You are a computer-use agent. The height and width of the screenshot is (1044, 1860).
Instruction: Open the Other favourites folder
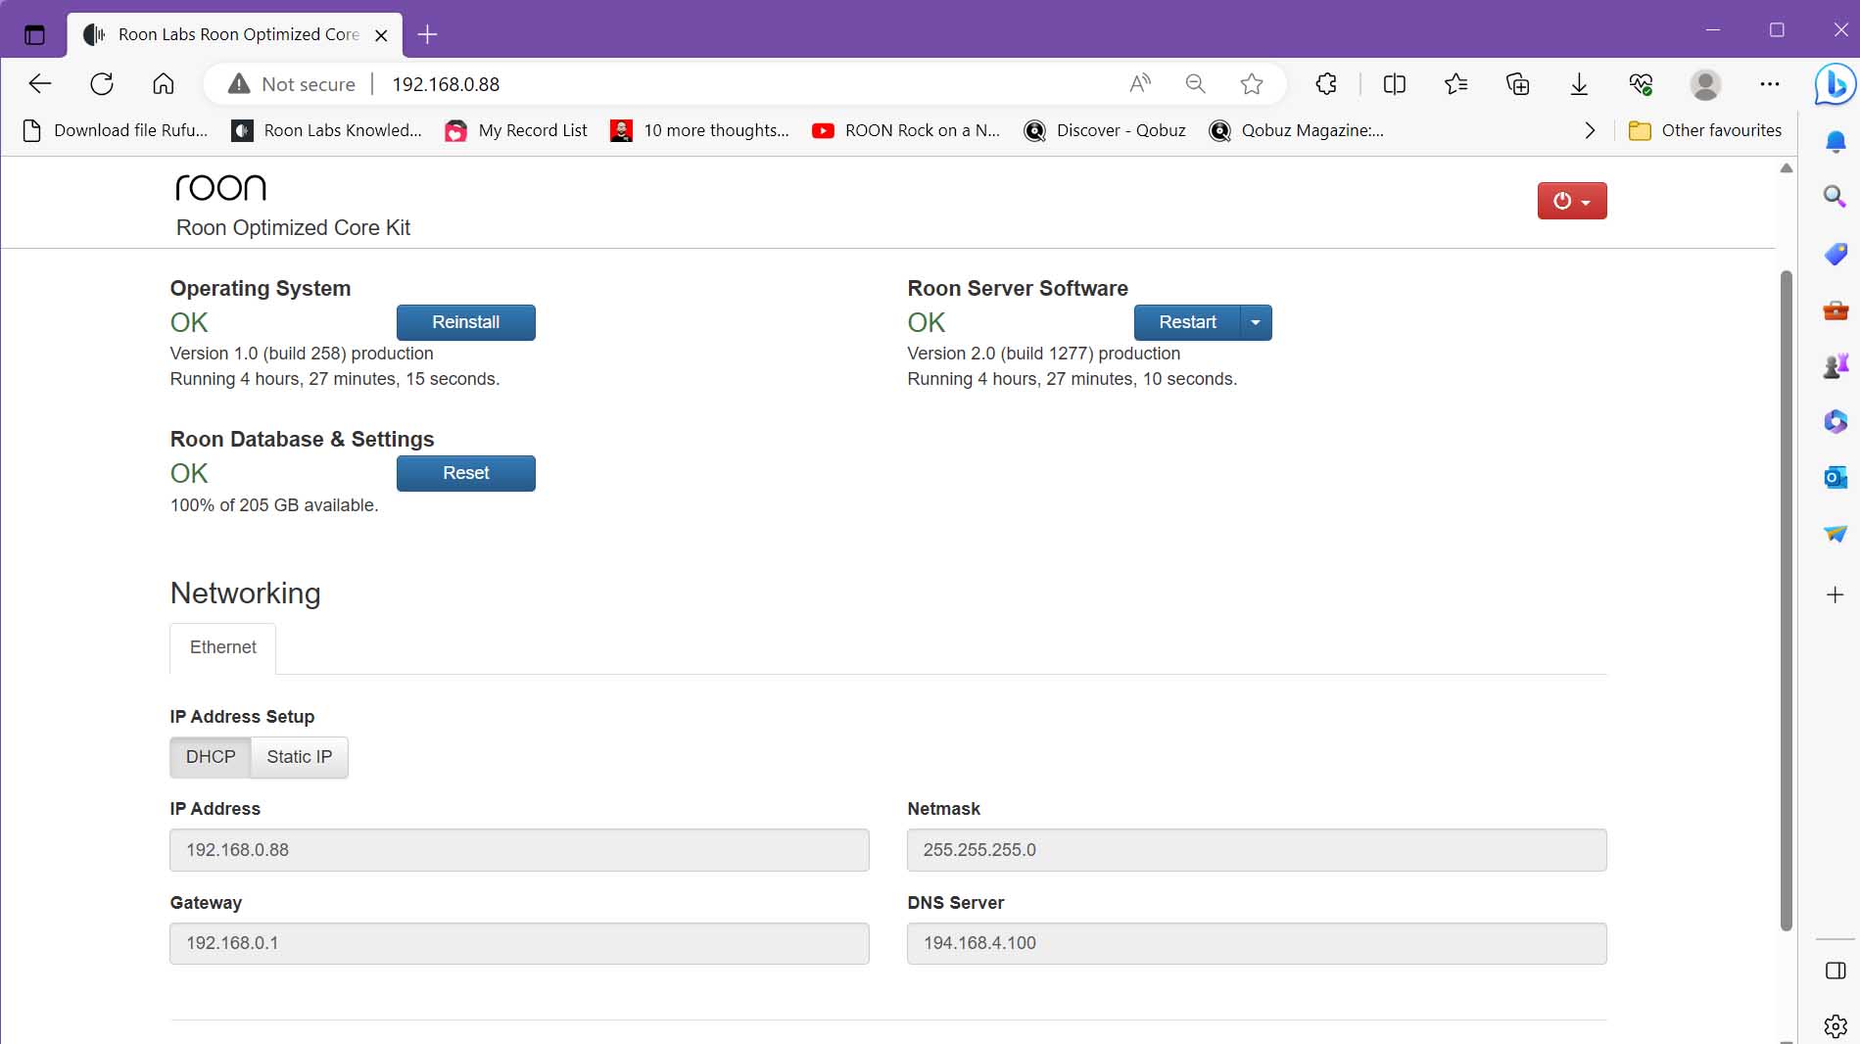pyautogui.click(x=1705, y=130)
